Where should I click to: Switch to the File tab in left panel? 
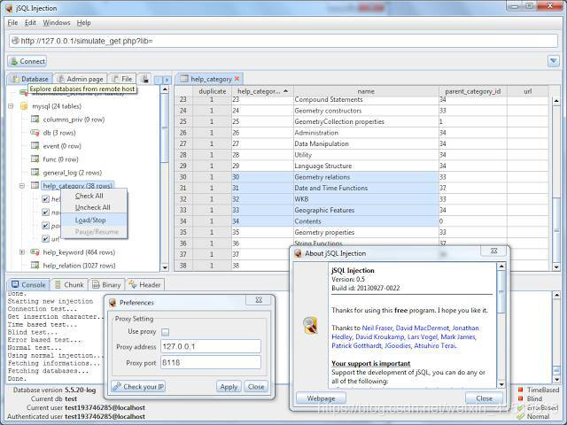pyautogui.click(x=122, y=79)
